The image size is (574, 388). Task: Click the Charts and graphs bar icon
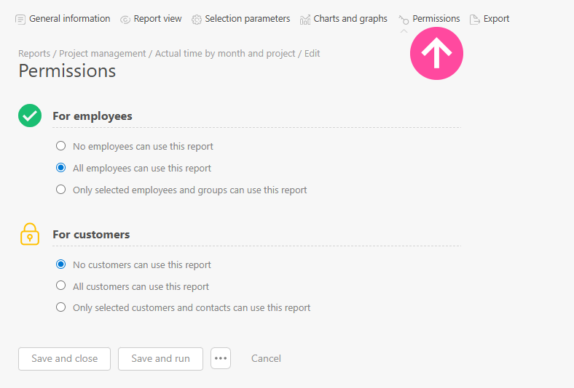pyautogui.click(x=305, y=19)
